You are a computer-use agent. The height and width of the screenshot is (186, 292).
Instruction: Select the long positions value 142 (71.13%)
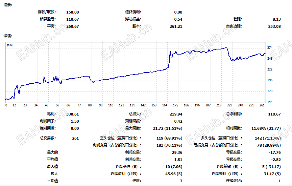pyautogui.click(x=268, y=138)
